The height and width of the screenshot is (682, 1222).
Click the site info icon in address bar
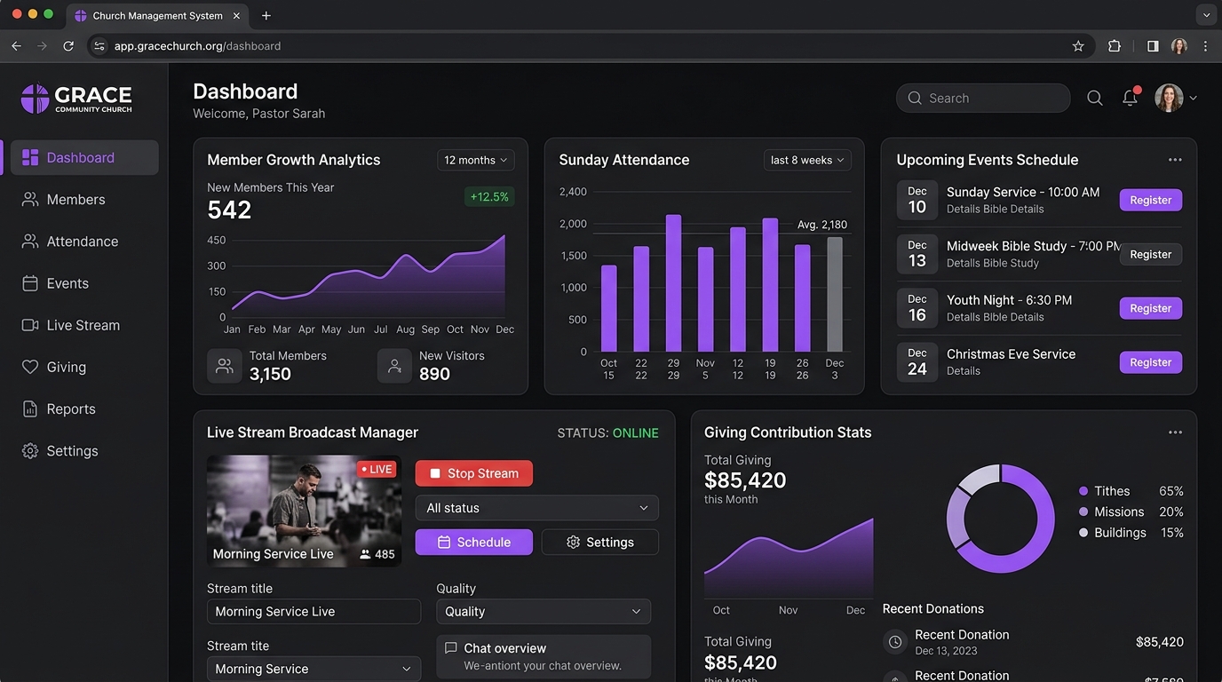click(x=99, y=46)
